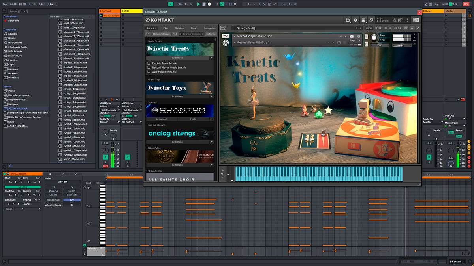Switch to Kontakt Files tab
The width and height of the screenshot is (474, 266).
click(166, 28)
